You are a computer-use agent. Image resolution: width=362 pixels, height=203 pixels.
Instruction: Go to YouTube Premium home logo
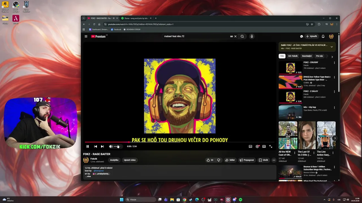(x=99, y=36)
